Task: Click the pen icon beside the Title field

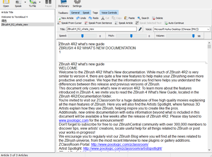Action: click(140, 29)
